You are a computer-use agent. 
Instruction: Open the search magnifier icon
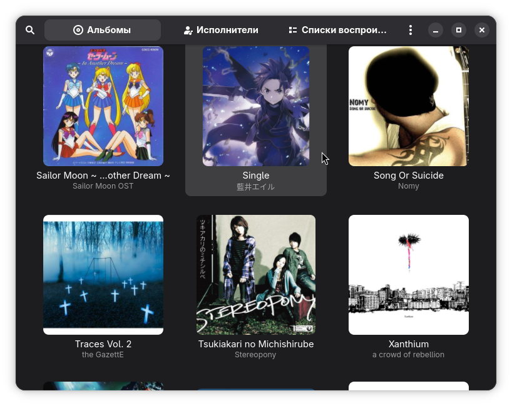(30, 30)
